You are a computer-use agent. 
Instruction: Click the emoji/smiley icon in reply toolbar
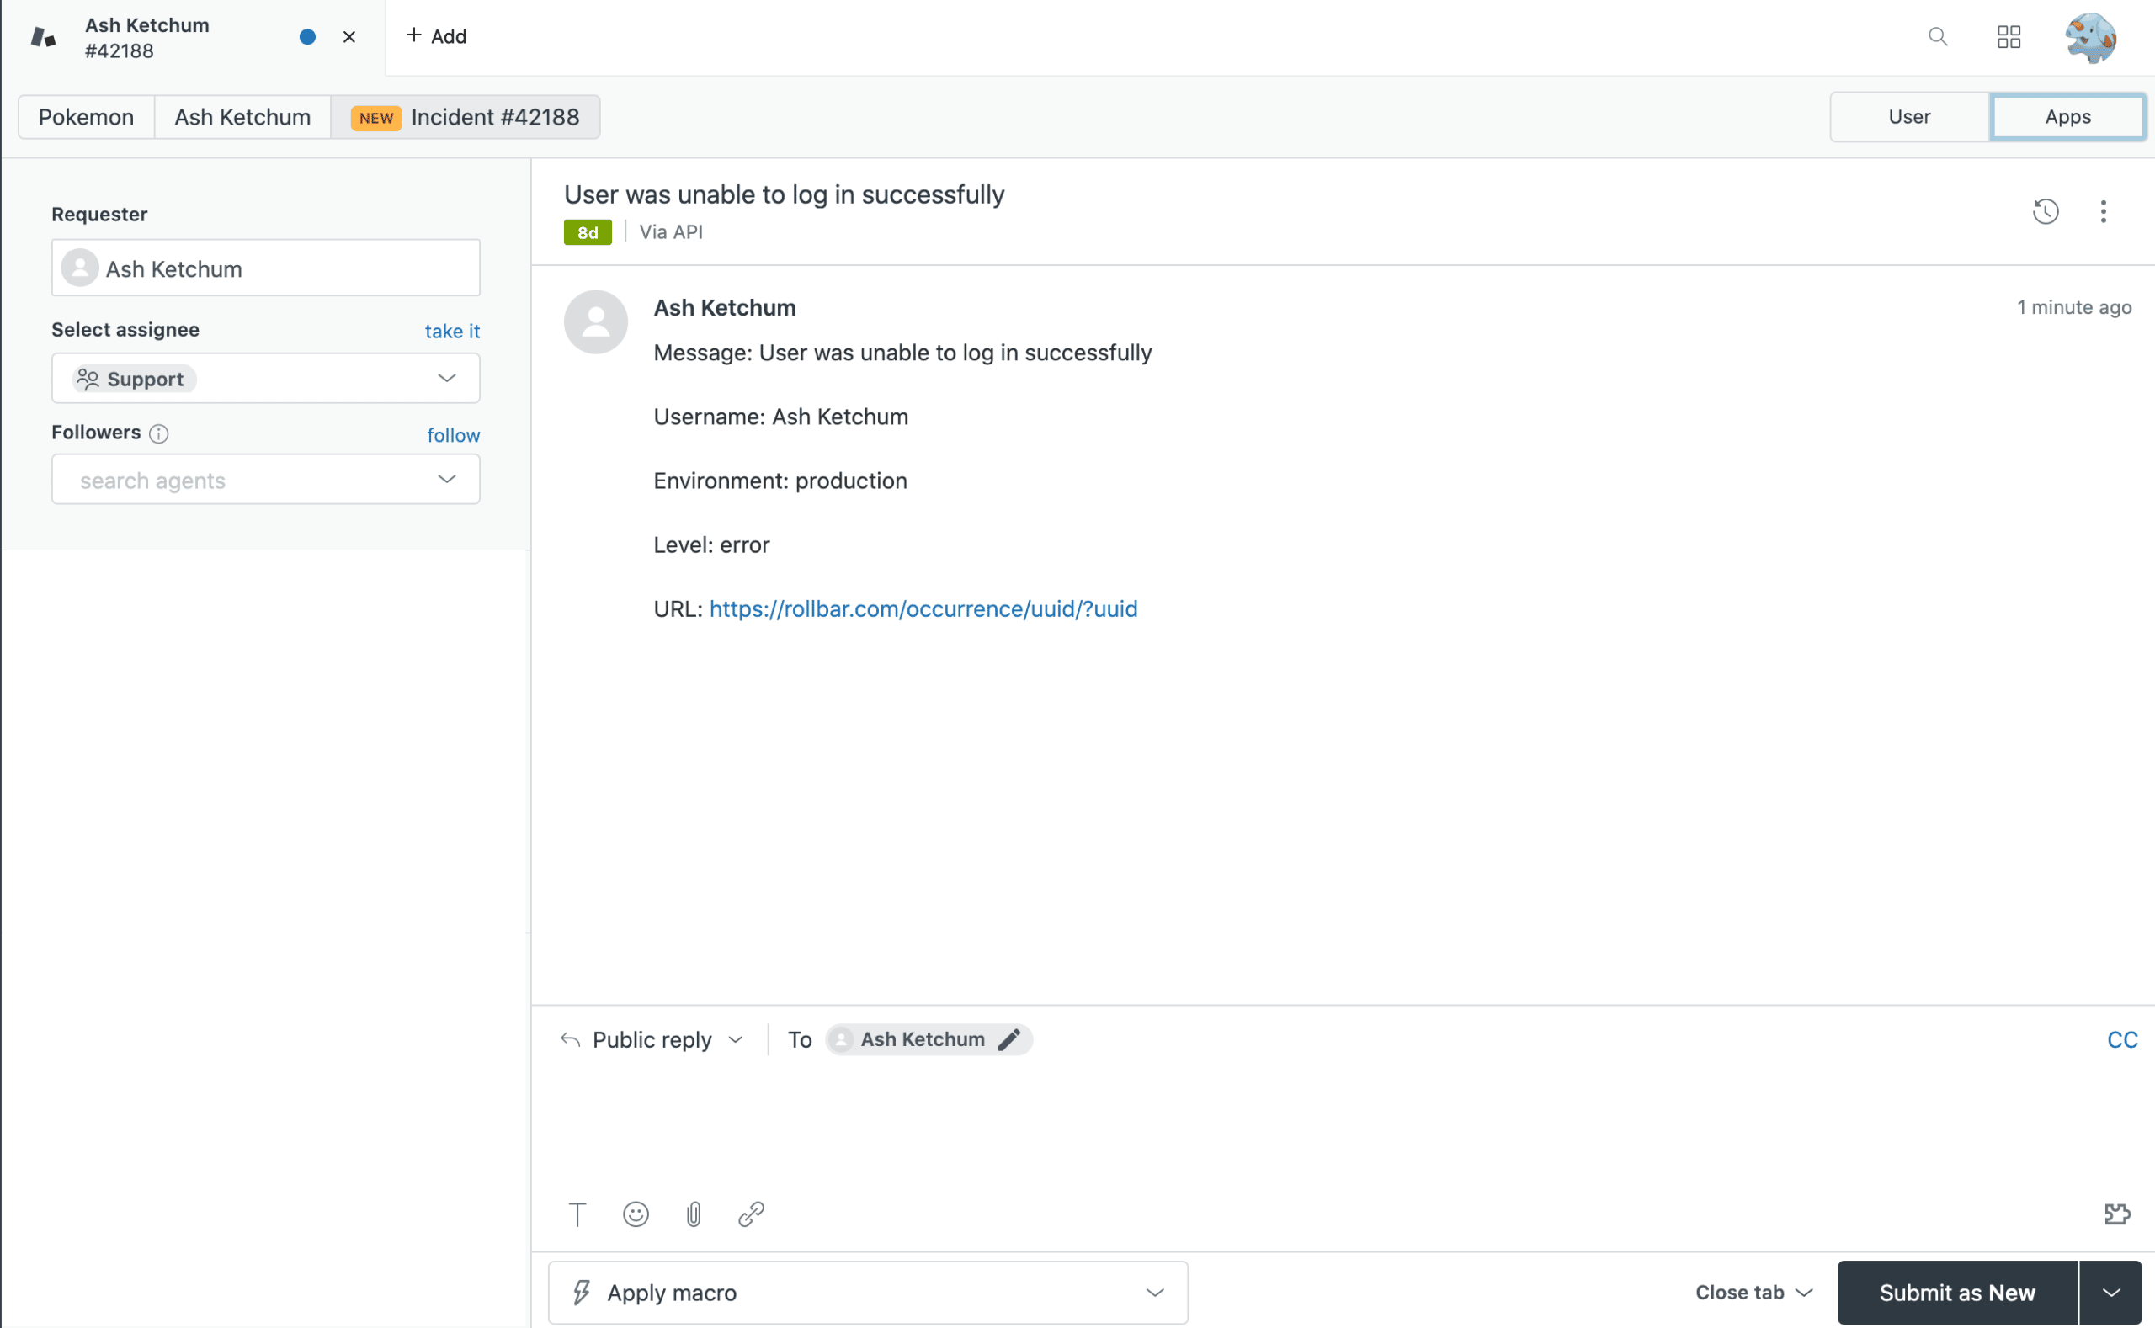tap(636, 1214)
